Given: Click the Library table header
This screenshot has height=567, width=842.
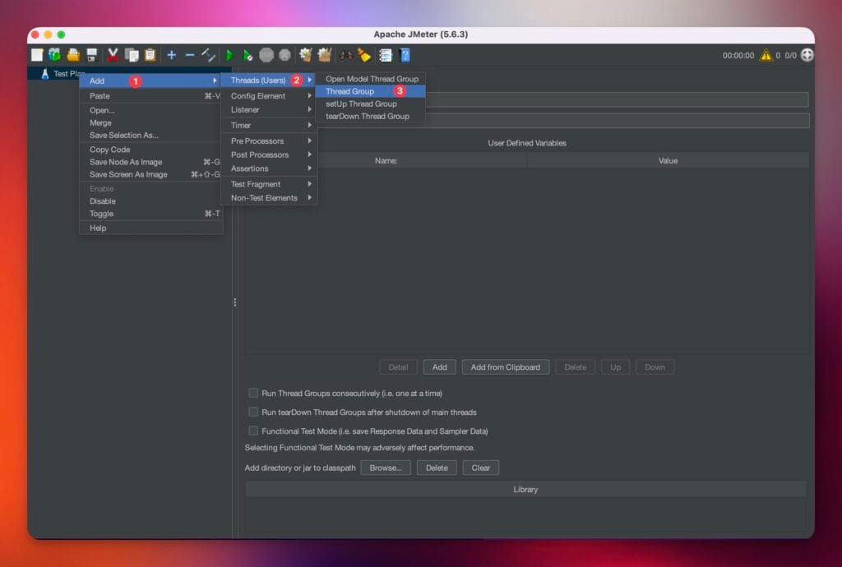Looking at the screenshot, I should (525, 489).
